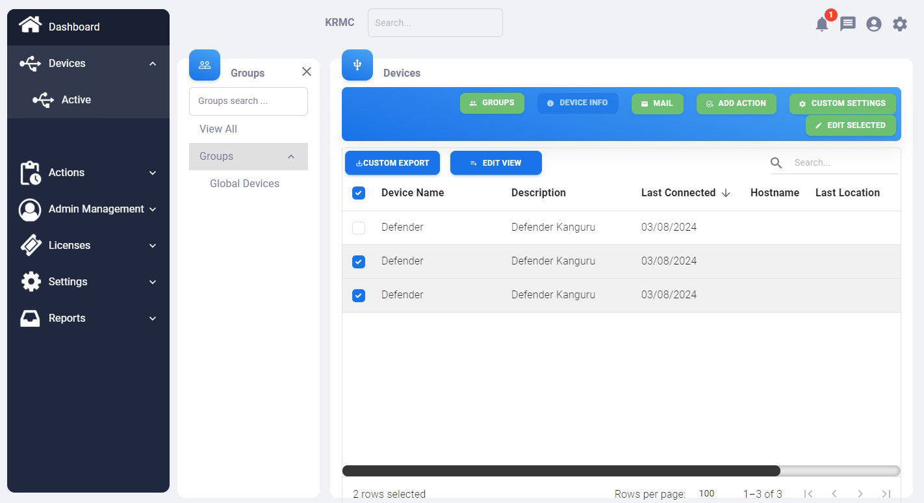Close the Groups panel with X
Screen dimensions: 924x503
point(307,71)
